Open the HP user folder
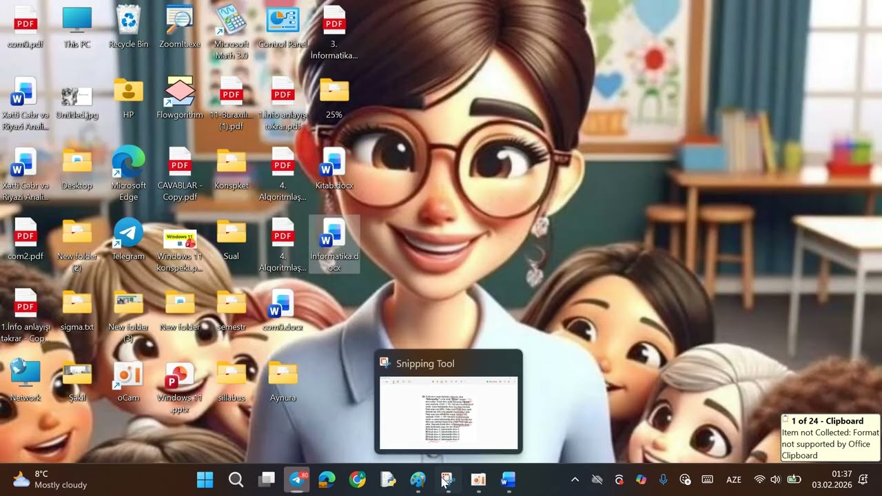 [128, 99]
